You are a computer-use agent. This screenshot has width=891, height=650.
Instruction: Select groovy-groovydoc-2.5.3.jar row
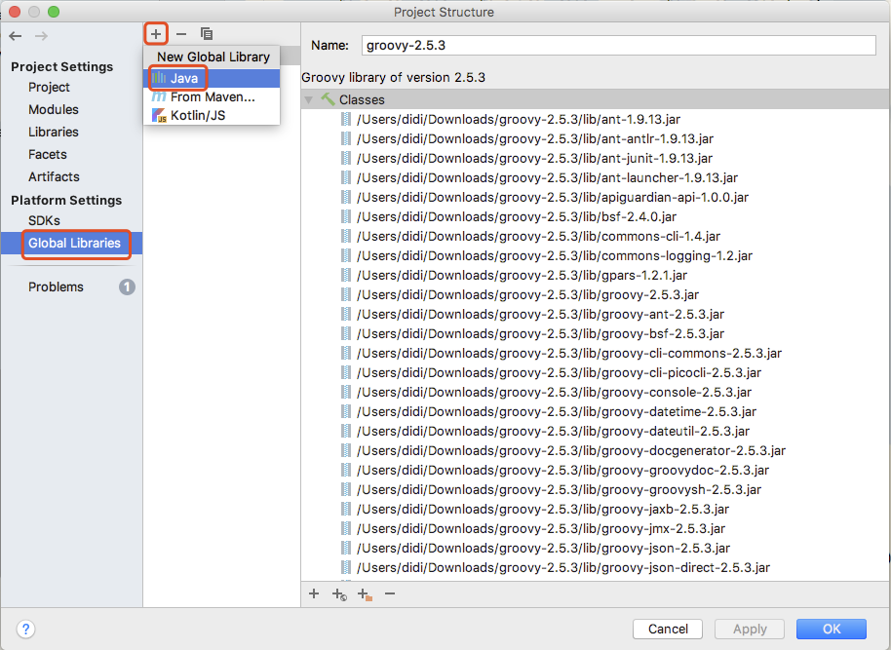(x=595, y=470)
